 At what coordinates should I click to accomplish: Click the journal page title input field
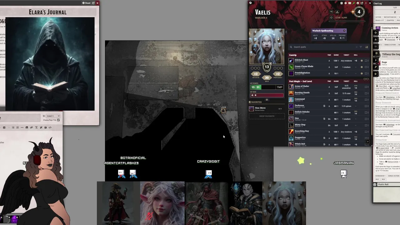tap(20, 118)
